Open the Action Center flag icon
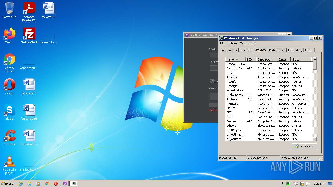 (x=308, y=184)
